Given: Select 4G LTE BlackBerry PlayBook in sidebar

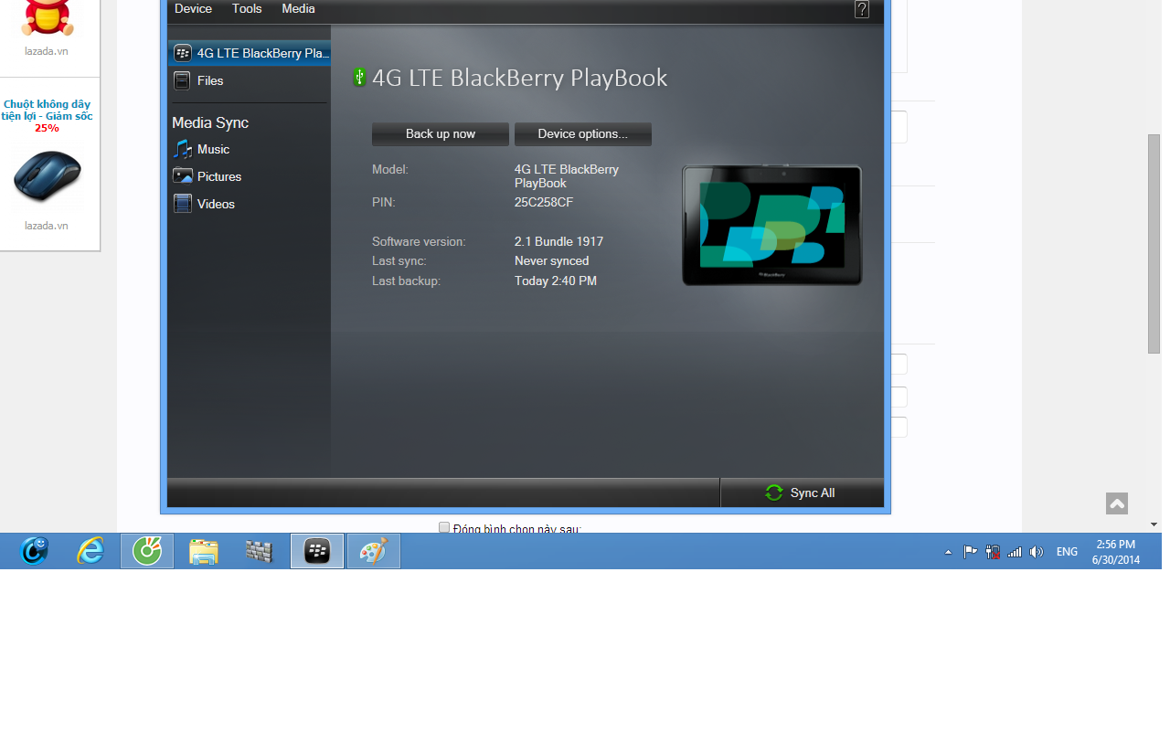Looking at the screenshot, I should 249,53.
